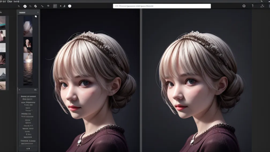Select the sunset water thumbnail in the panel

[28, 69]
